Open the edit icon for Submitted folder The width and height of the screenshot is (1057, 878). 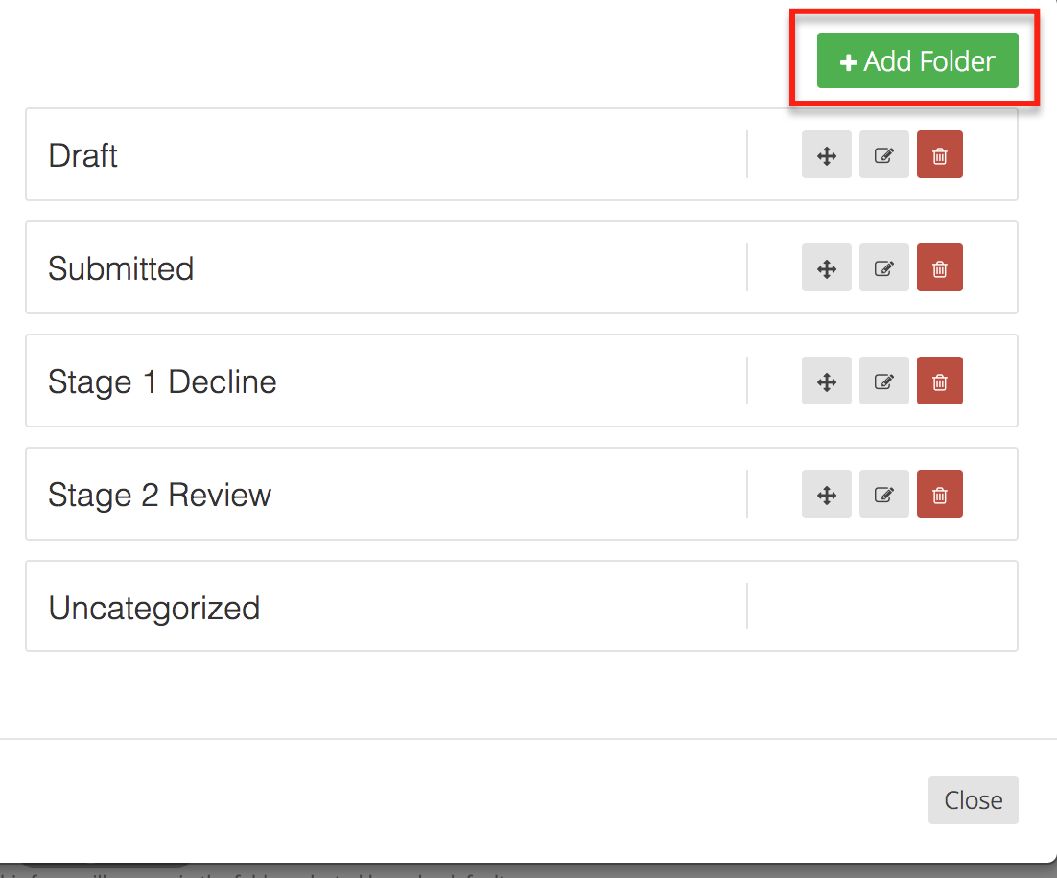point(883,267)
